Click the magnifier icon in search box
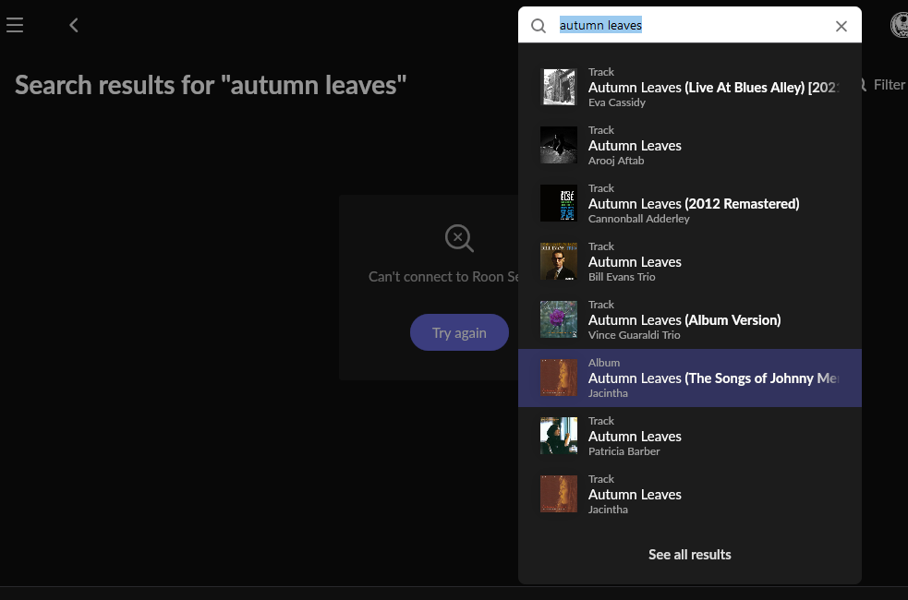 tap(539, 26)
